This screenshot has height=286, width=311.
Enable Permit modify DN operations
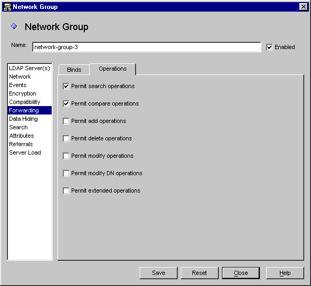point(66,174)
